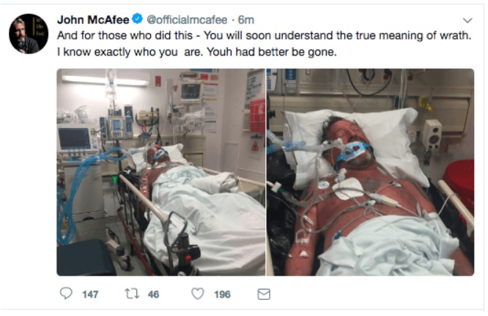Expand the tweet options chevron menu

pos(467,20)
